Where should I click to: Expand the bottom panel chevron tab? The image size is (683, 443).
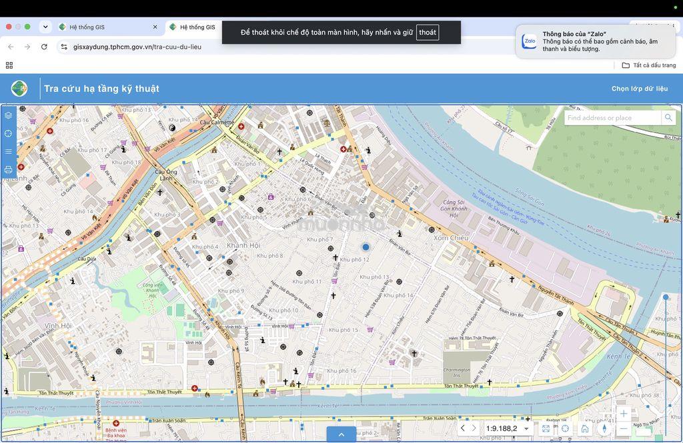pyautogui.click(x=341, y=434)
